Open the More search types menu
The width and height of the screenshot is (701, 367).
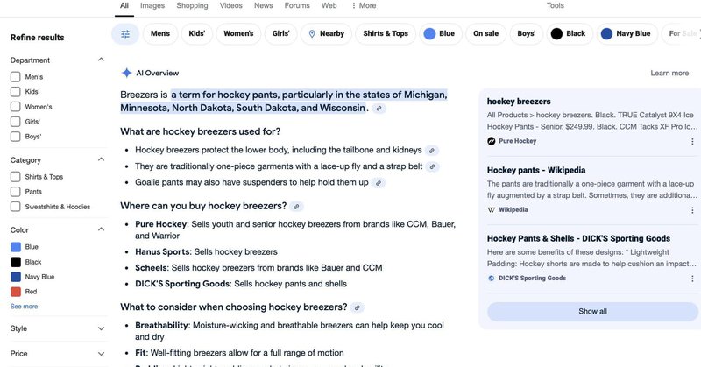[x=364, y=5]
